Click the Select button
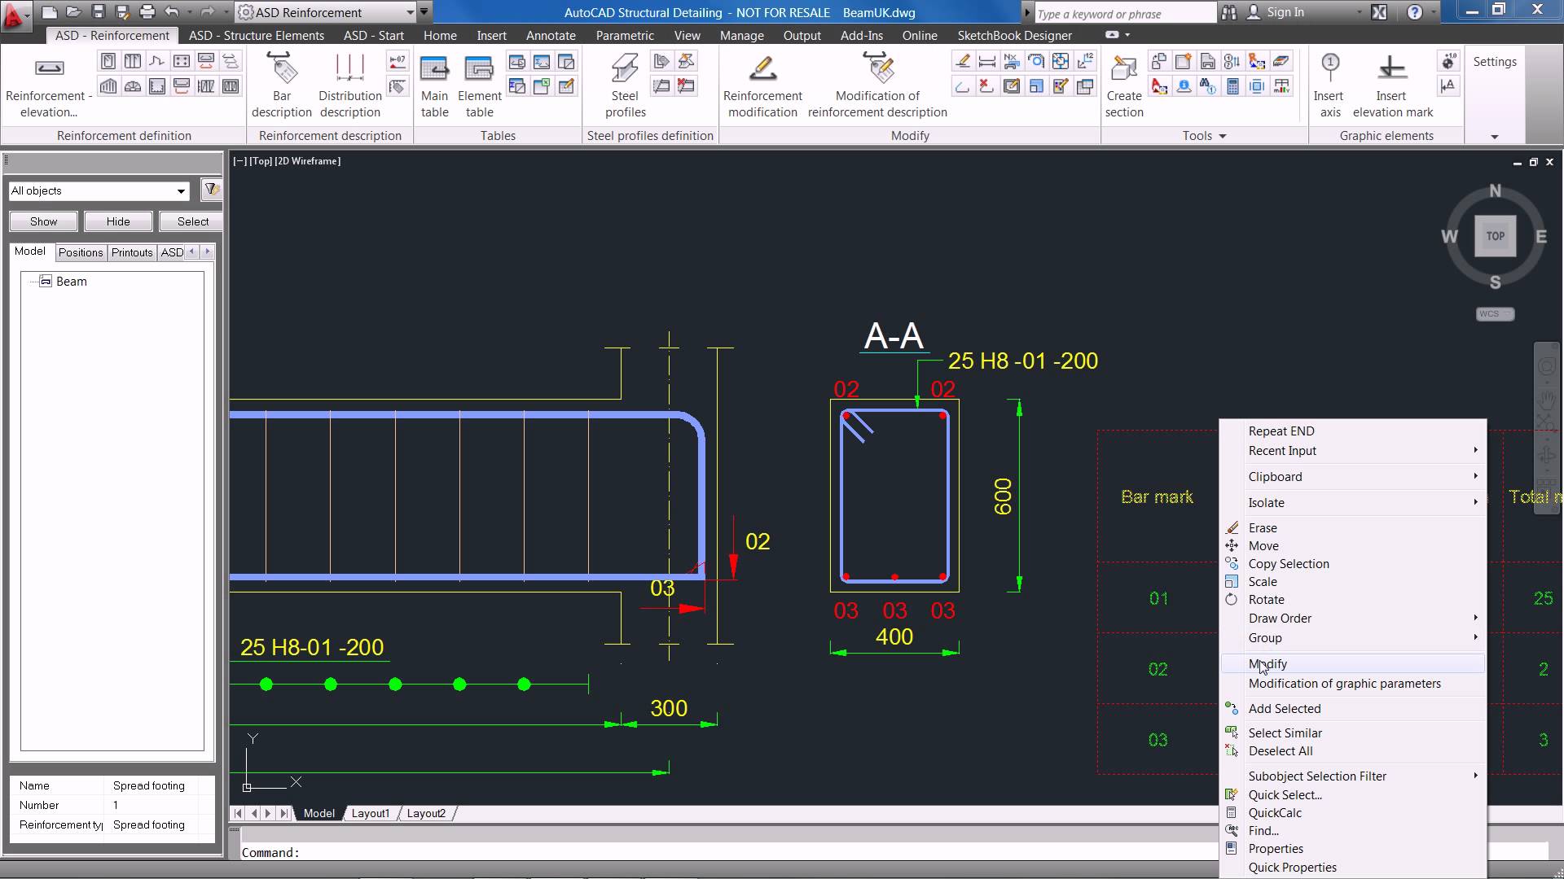 tap(192, 221)
